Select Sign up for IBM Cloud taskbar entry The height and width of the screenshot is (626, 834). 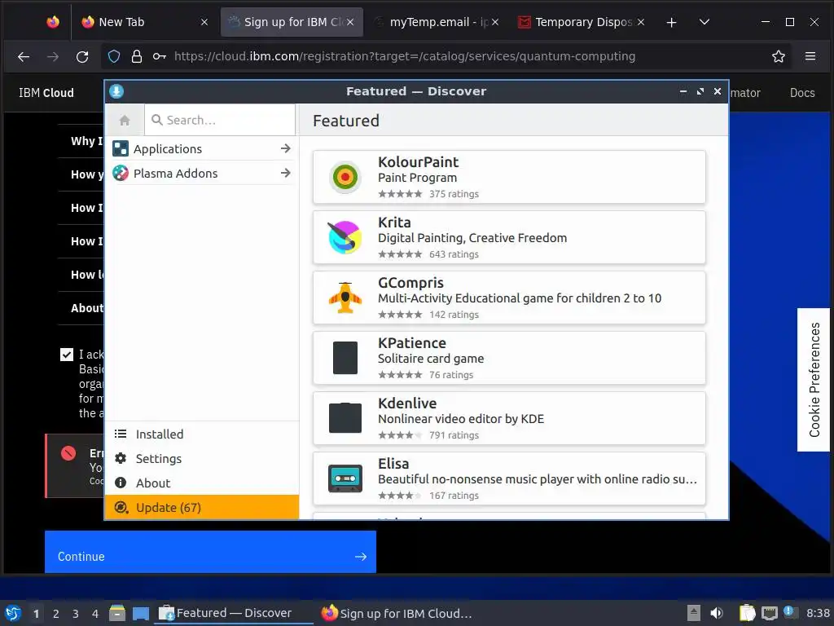coord(397,613)
